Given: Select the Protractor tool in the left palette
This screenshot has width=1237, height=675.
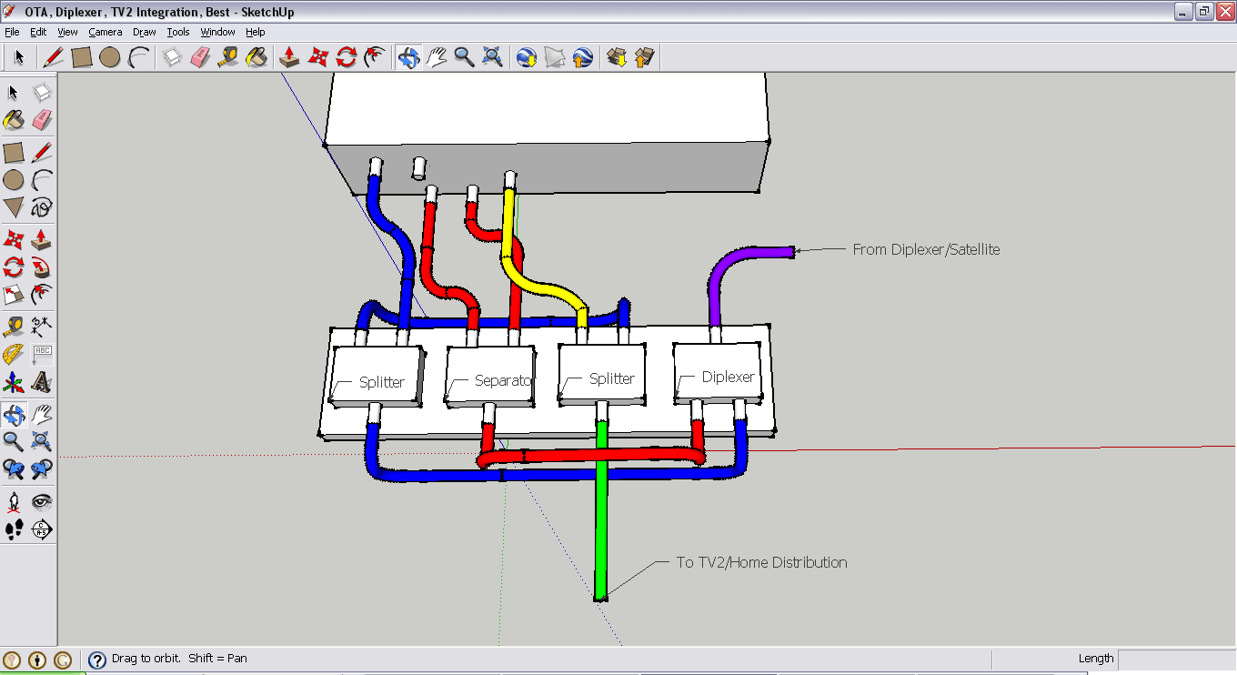Looking at the screenshot, I should (14, 354).
